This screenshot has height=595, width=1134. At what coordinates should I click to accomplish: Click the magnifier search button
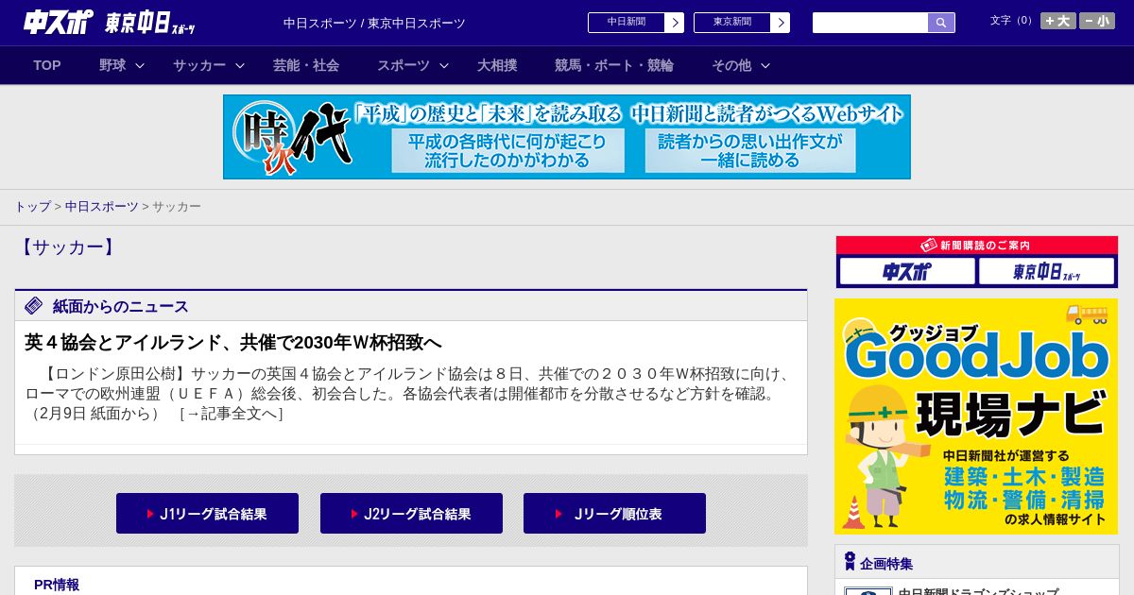tap(941, 23)
